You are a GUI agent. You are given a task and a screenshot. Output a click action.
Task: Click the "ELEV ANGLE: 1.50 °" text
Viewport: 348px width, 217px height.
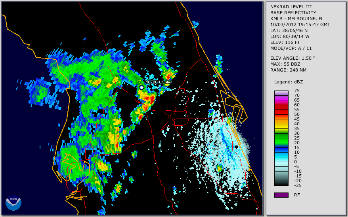coord(293,58)
